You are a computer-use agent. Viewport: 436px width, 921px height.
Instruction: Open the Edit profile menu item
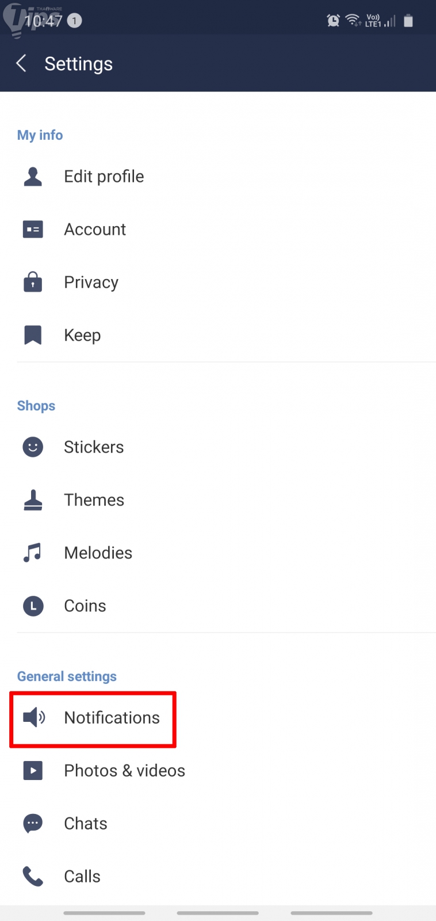click(104, 177)
